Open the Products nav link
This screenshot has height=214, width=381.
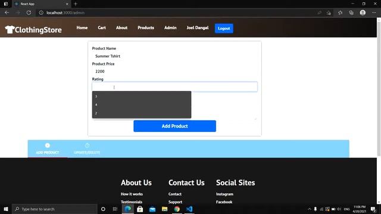146,28
